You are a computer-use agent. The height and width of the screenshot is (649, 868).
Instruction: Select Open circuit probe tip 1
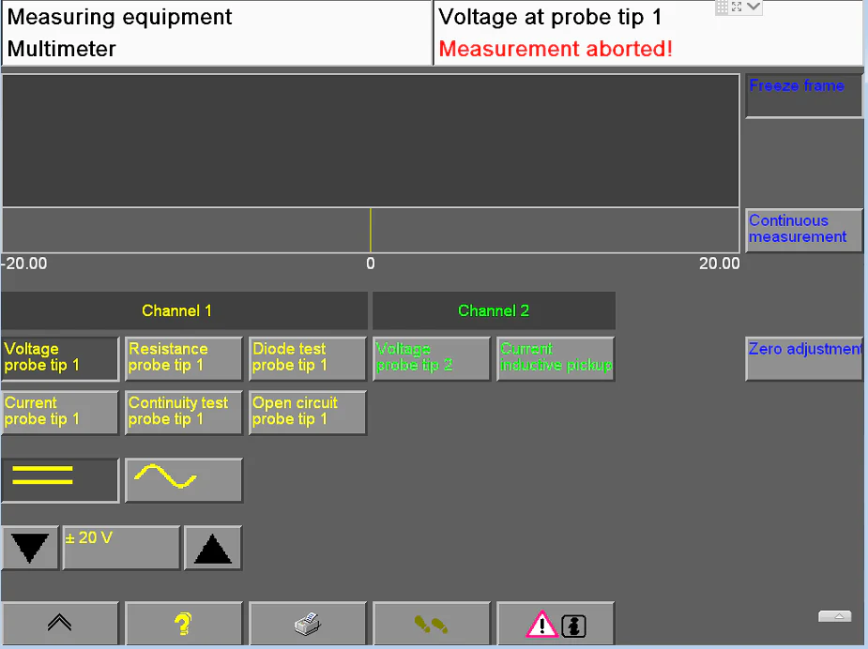tap(308, 413)
